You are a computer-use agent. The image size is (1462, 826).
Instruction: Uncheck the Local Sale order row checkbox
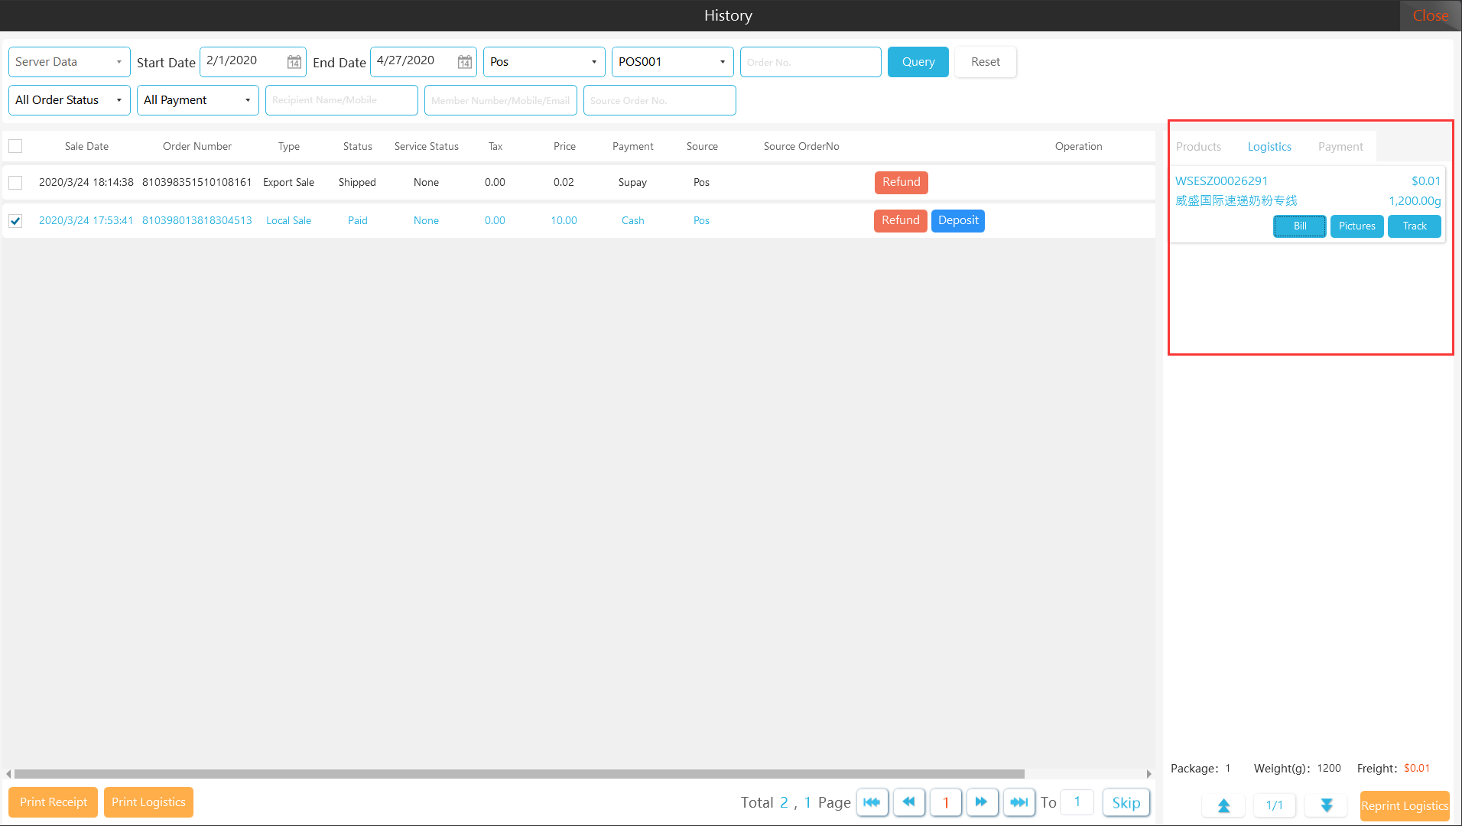pos(15,221)
